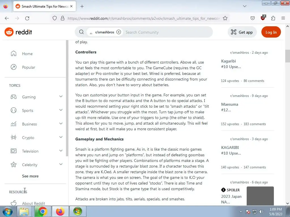The height and width of the screenshot is (217, 290).
Task: Click the spoiler post thumbnail
Action: click(x=260, y=196)
